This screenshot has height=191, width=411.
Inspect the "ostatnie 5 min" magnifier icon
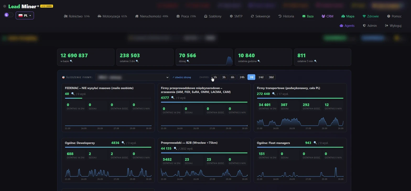[316, 61]
